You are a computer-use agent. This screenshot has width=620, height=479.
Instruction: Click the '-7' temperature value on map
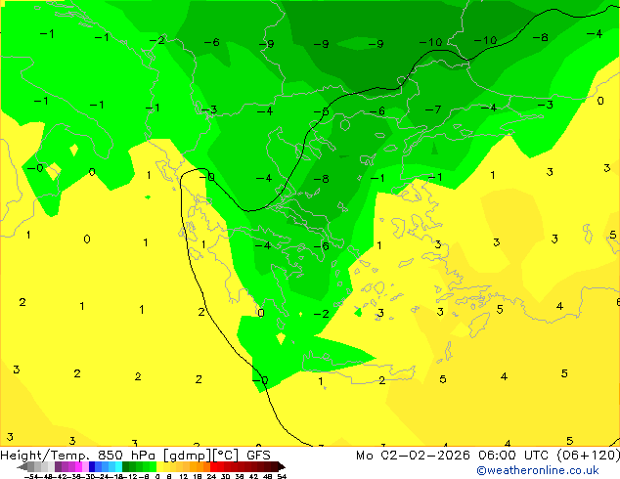coord(433,109)
